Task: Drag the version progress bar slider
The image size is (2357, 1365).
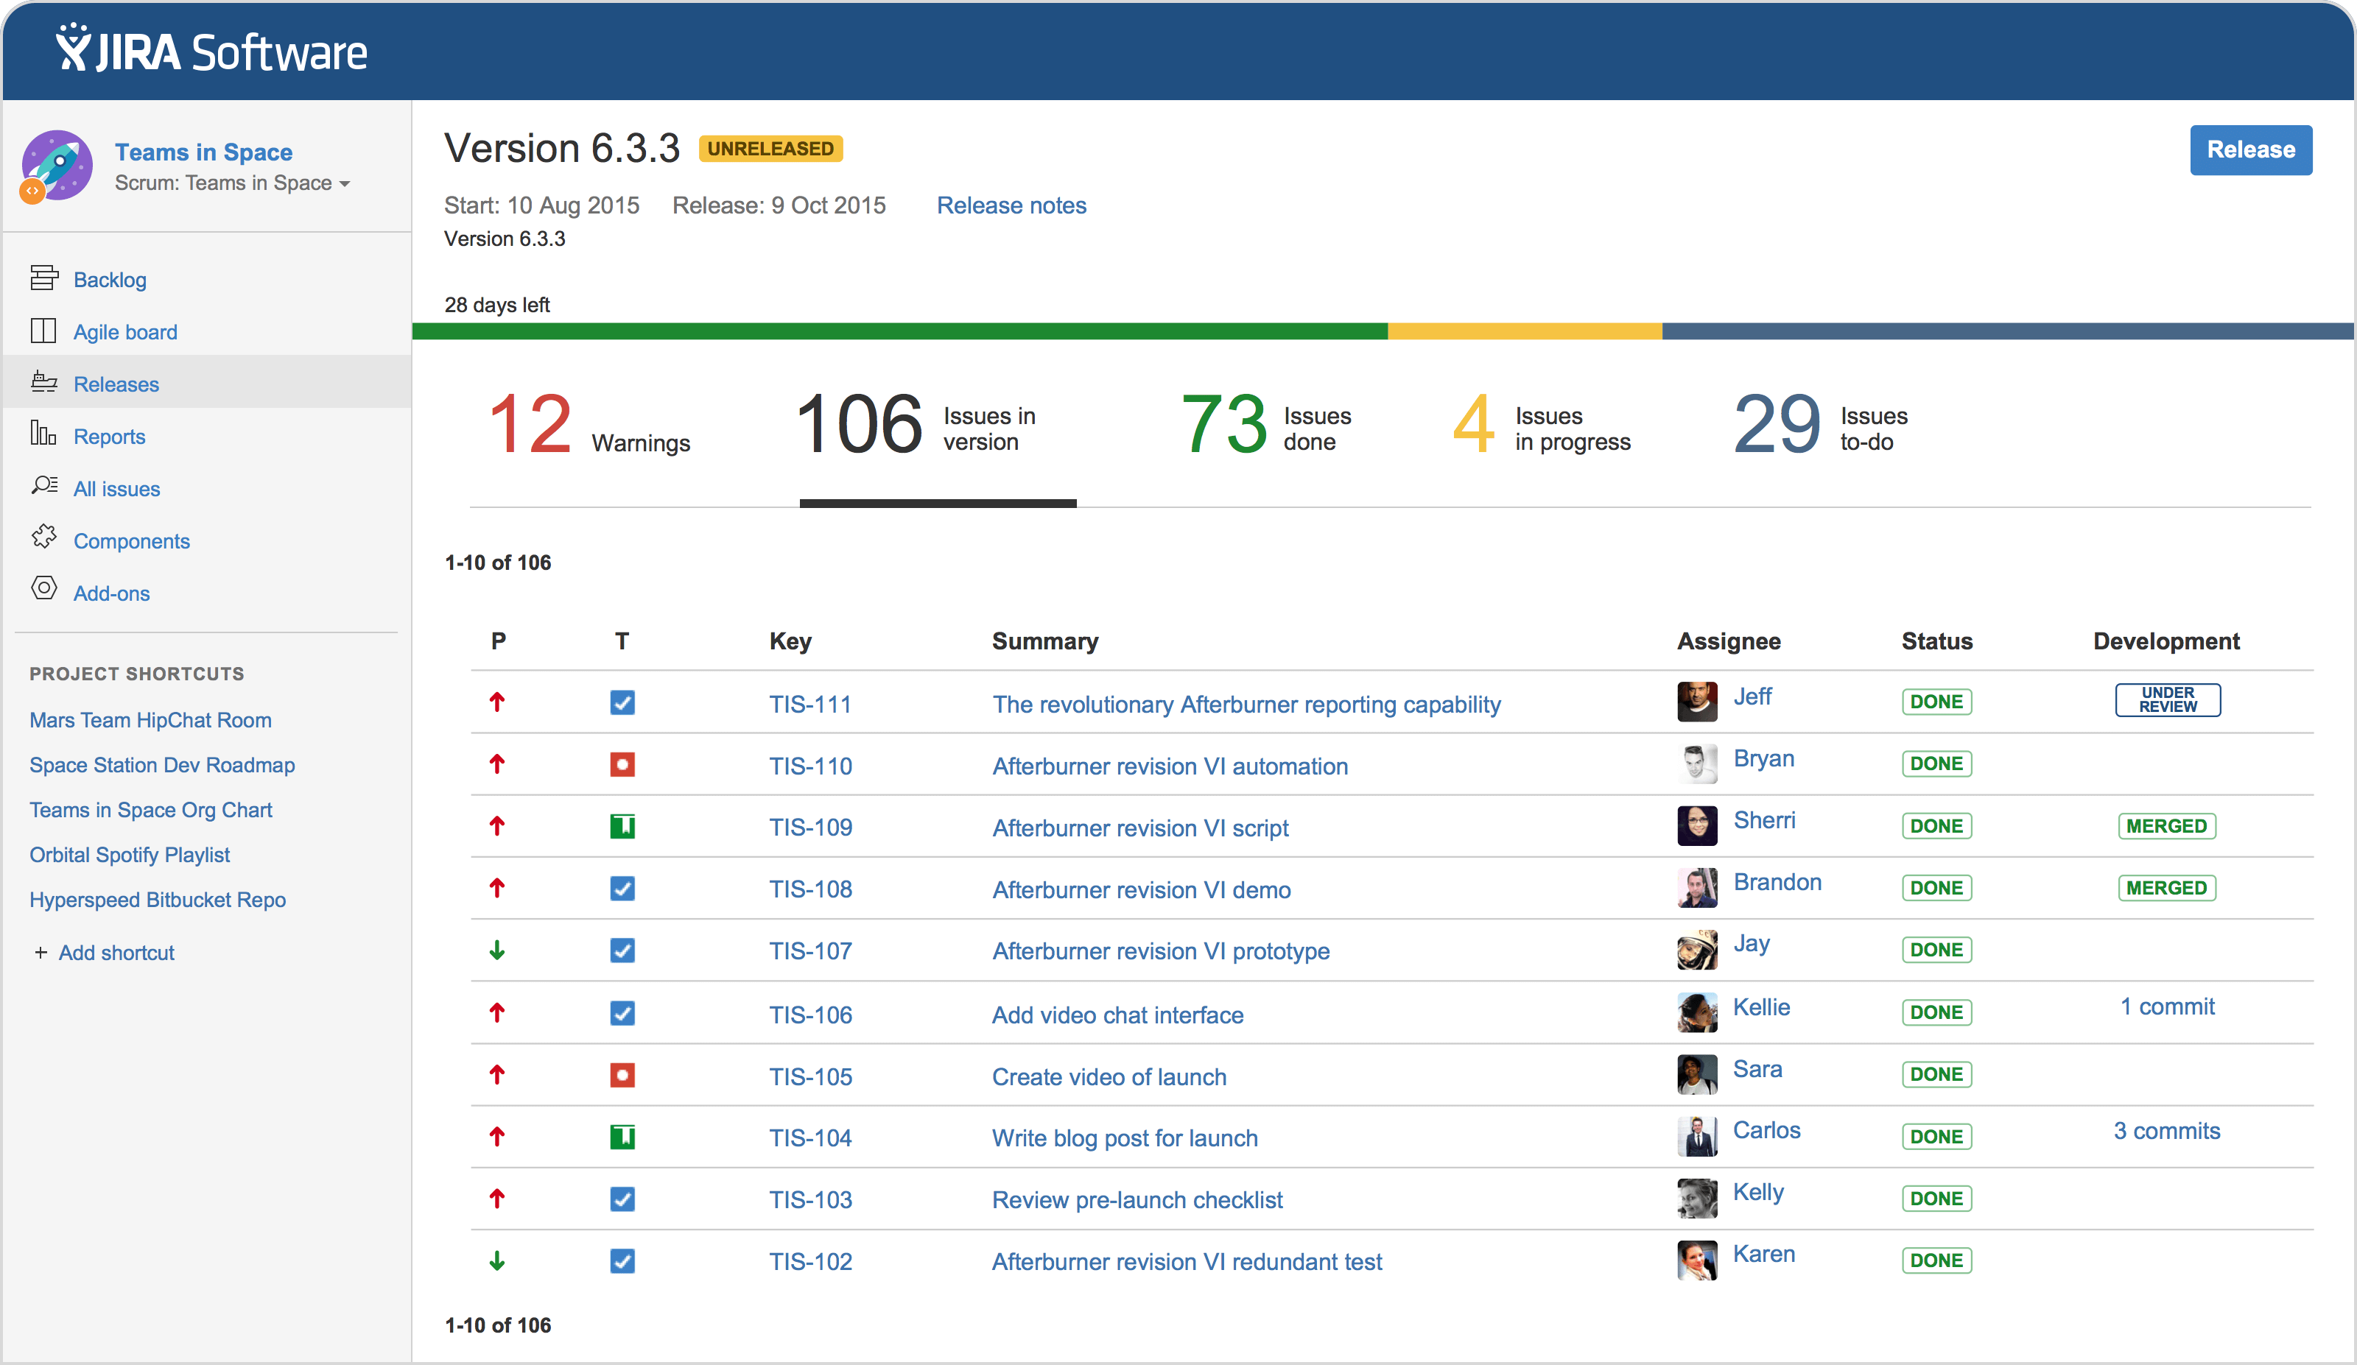Action: (1382, 333)
